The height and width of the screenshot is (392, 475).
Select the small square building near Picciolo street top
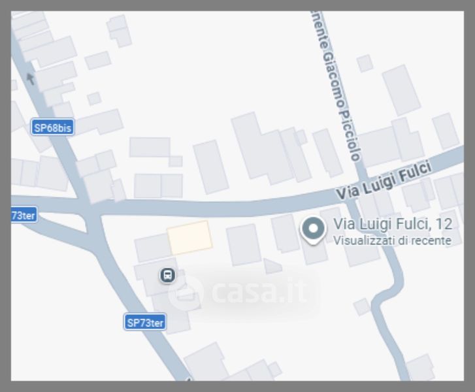point(365,63)
